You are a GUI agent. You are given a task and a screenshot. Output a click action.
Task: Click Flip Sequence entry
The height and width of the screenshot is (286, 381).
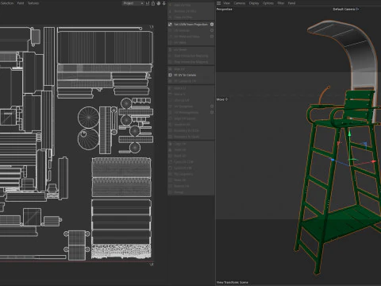183,174
